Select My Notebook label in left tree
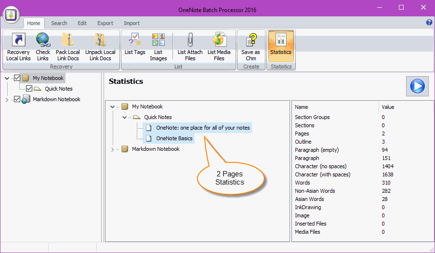435x253 pixels. pos(48,78)
